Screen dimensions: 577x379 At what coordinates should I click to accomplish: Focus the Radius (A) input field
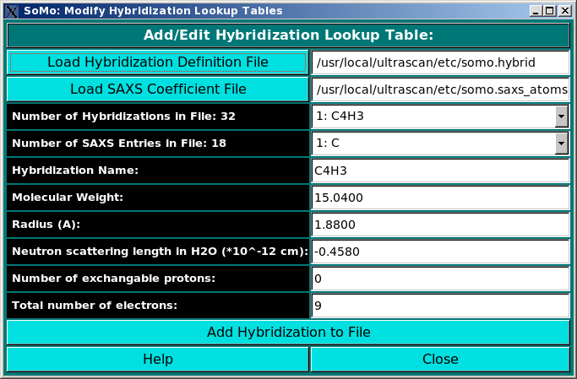tap(440, 225)
